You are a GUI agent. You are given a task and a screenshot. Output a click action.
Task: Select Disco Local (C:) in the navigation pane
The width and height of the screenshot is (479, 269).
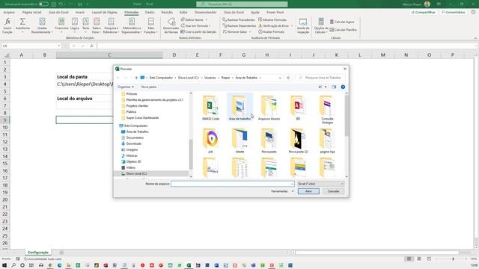pos(136,173)
